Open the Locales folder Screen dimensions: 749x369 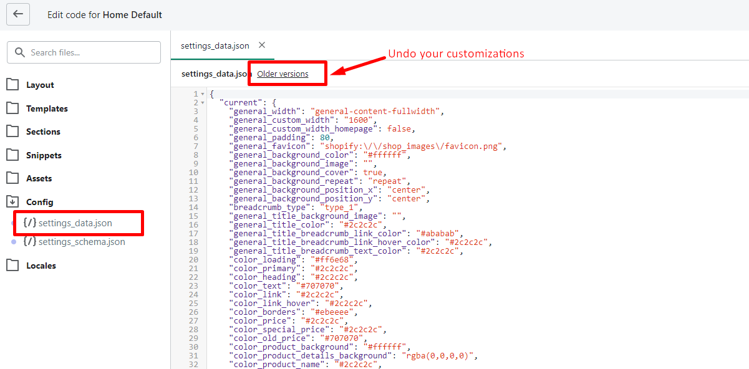tap(41, 266)
